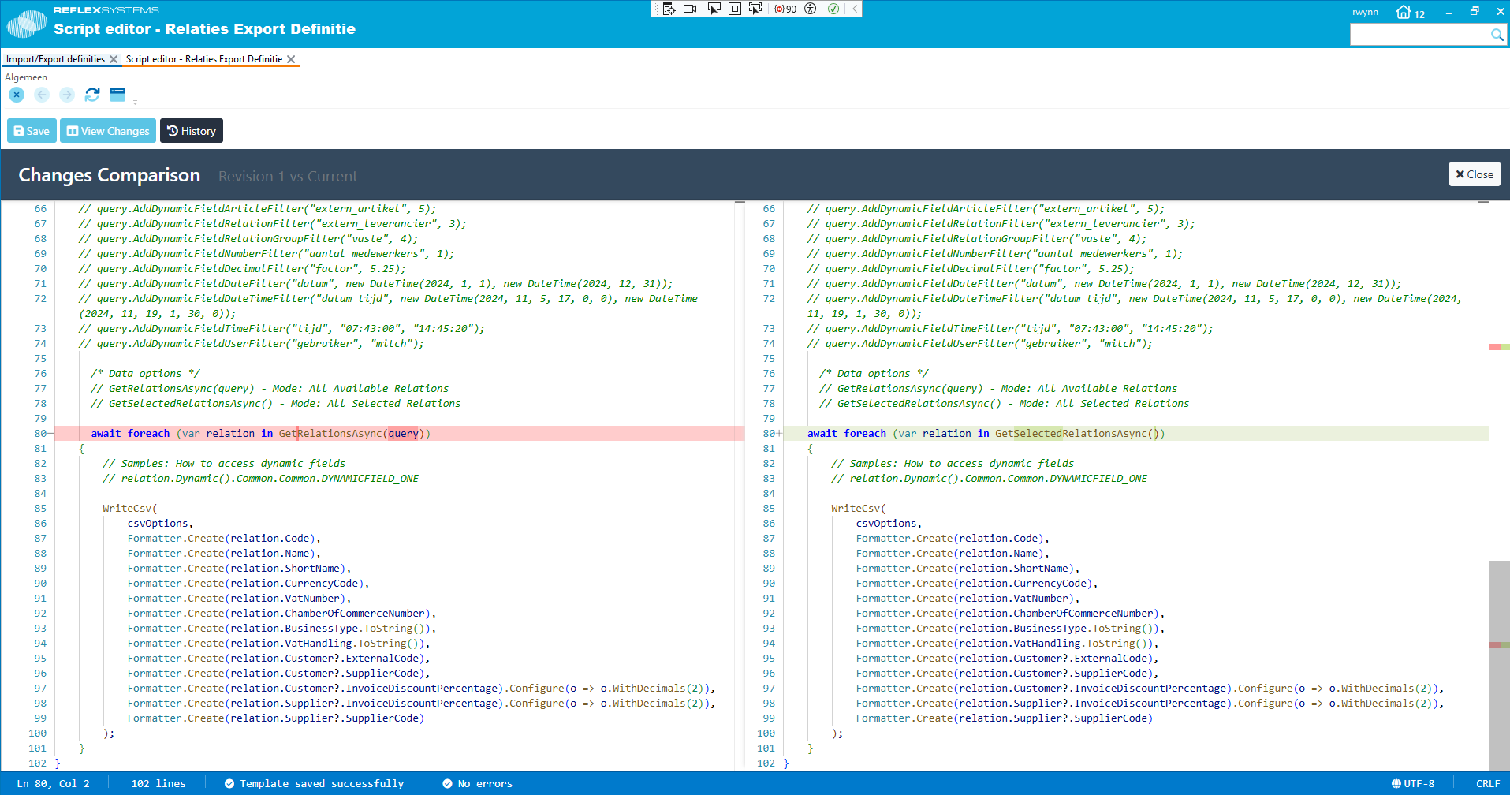Click the Save button
This screenshot has width=1510, height=795.
32,131
